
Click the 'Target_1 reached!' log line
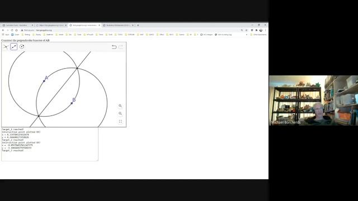[13, 129]
